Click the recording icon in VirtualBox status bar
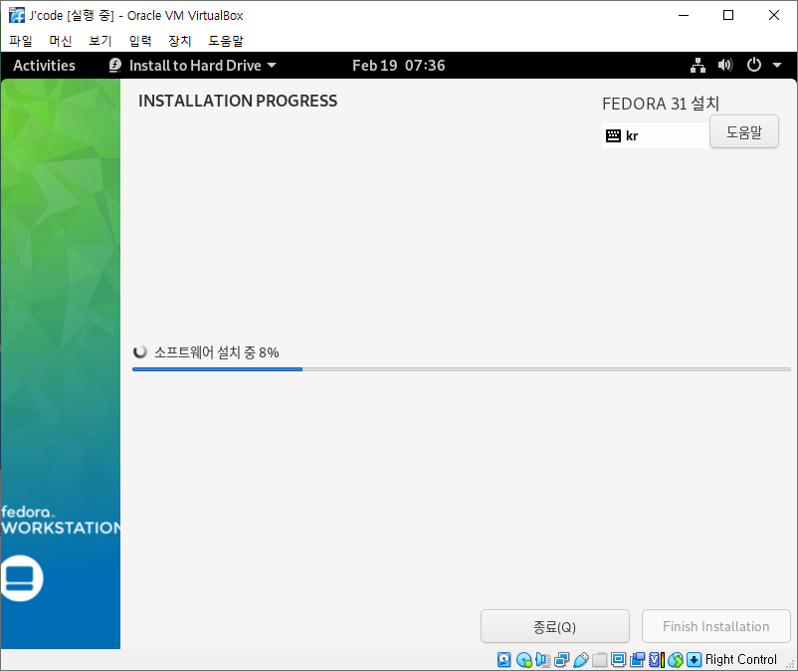Viewport: 798px width, 671px height. (x=637, y=660)
